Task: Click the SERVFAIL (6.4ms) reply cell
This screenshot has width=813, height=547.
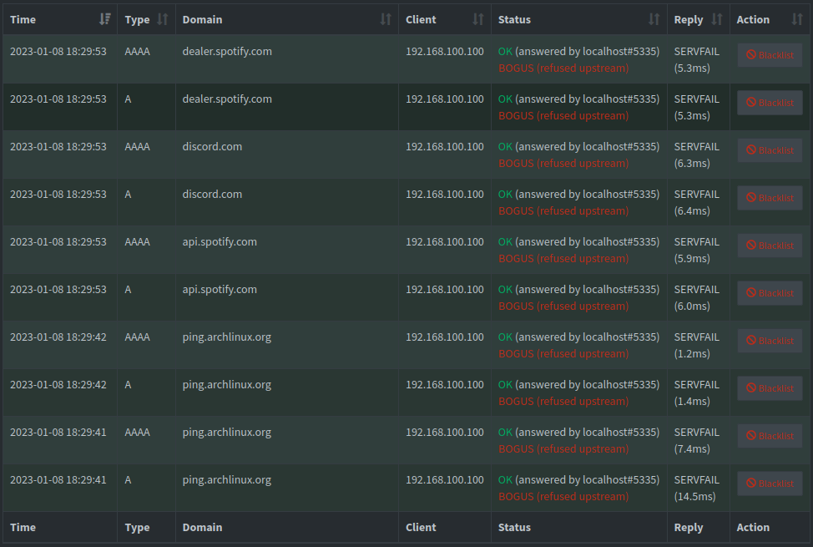Action: [697, 202]
